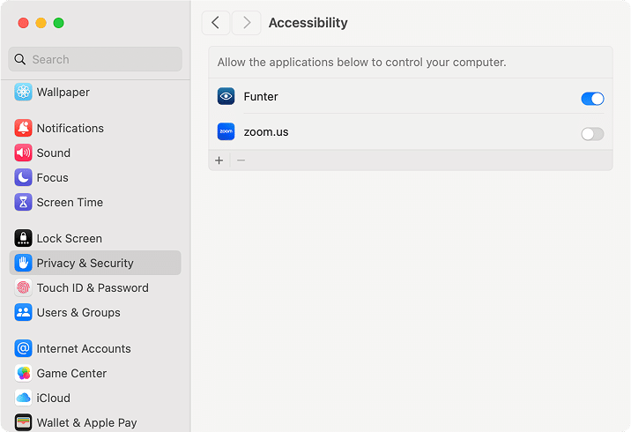Open iCloud settings
The image size is (631, 432).
point(95,398)
